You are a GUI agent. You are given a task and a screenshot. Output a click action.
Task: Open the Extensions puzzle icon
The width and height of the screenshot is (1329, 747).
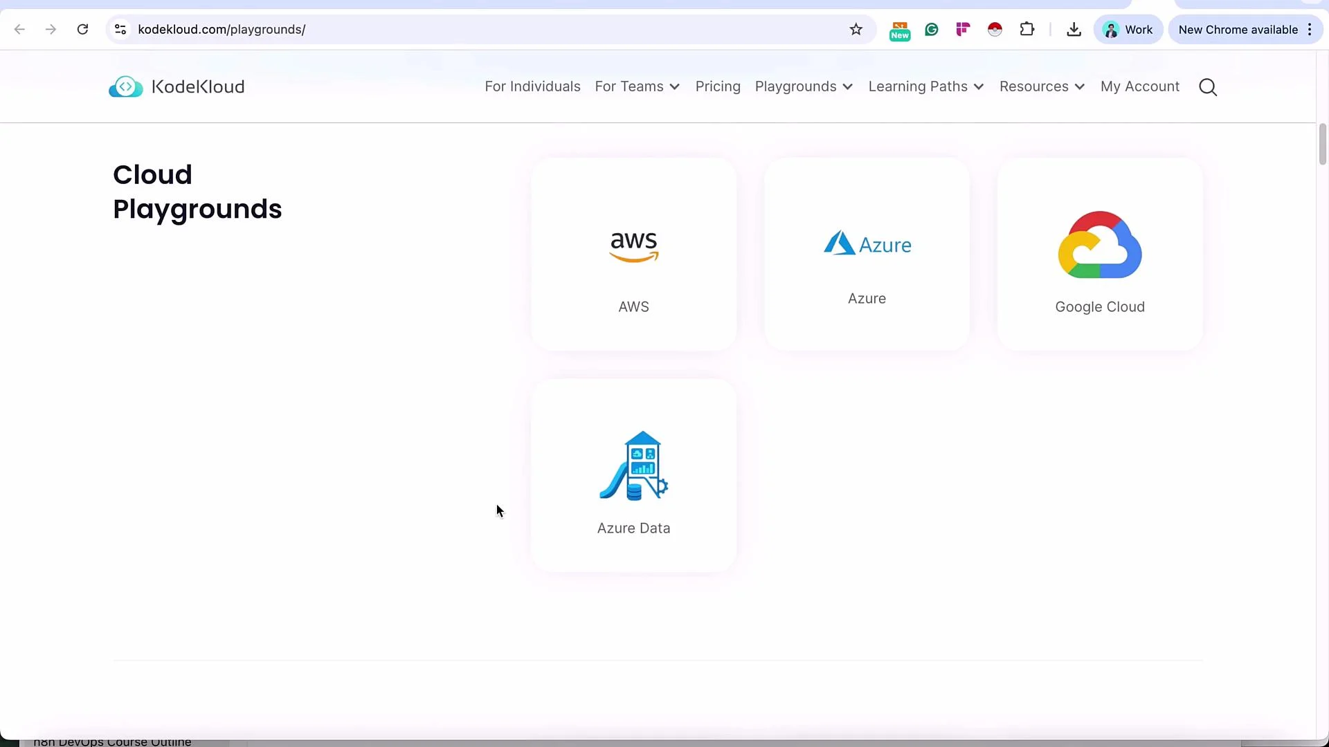pyautogui.click(x=1027, y=29)
